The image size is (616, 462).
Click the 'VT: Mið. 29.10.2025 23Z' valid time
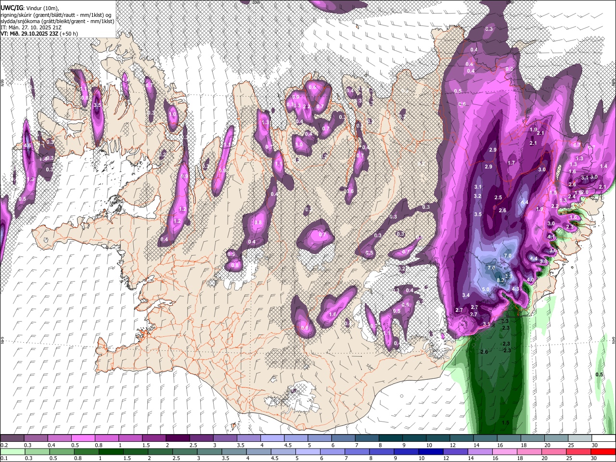point(29,34)
